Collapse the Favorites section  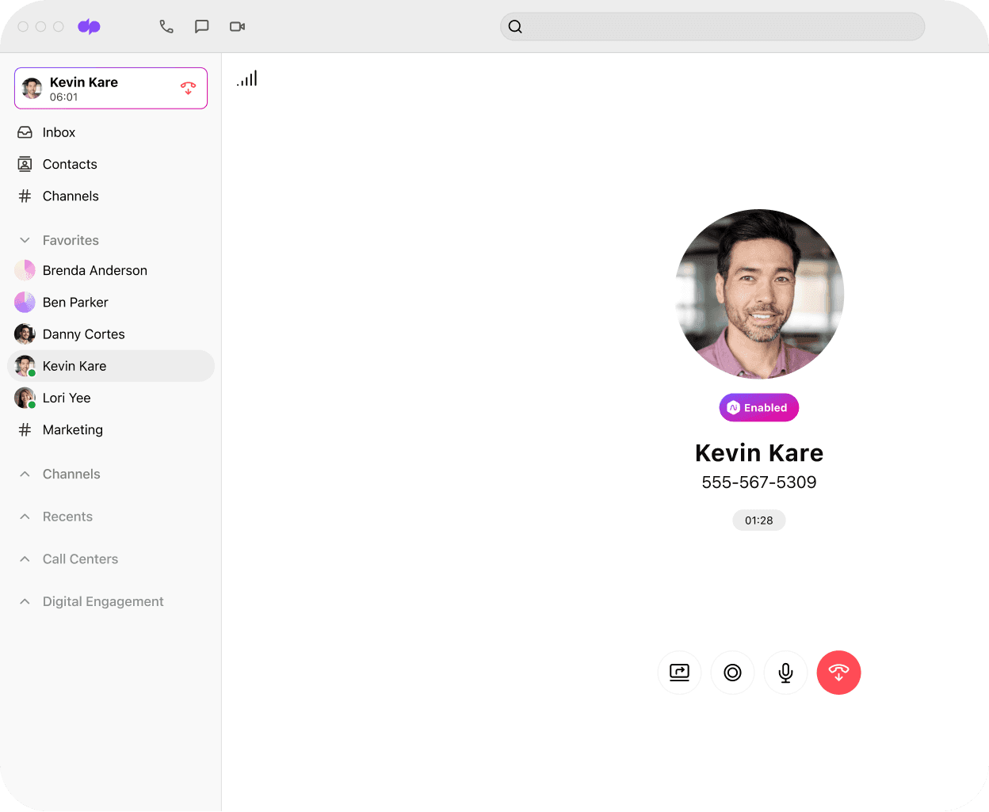coord(25,239)
